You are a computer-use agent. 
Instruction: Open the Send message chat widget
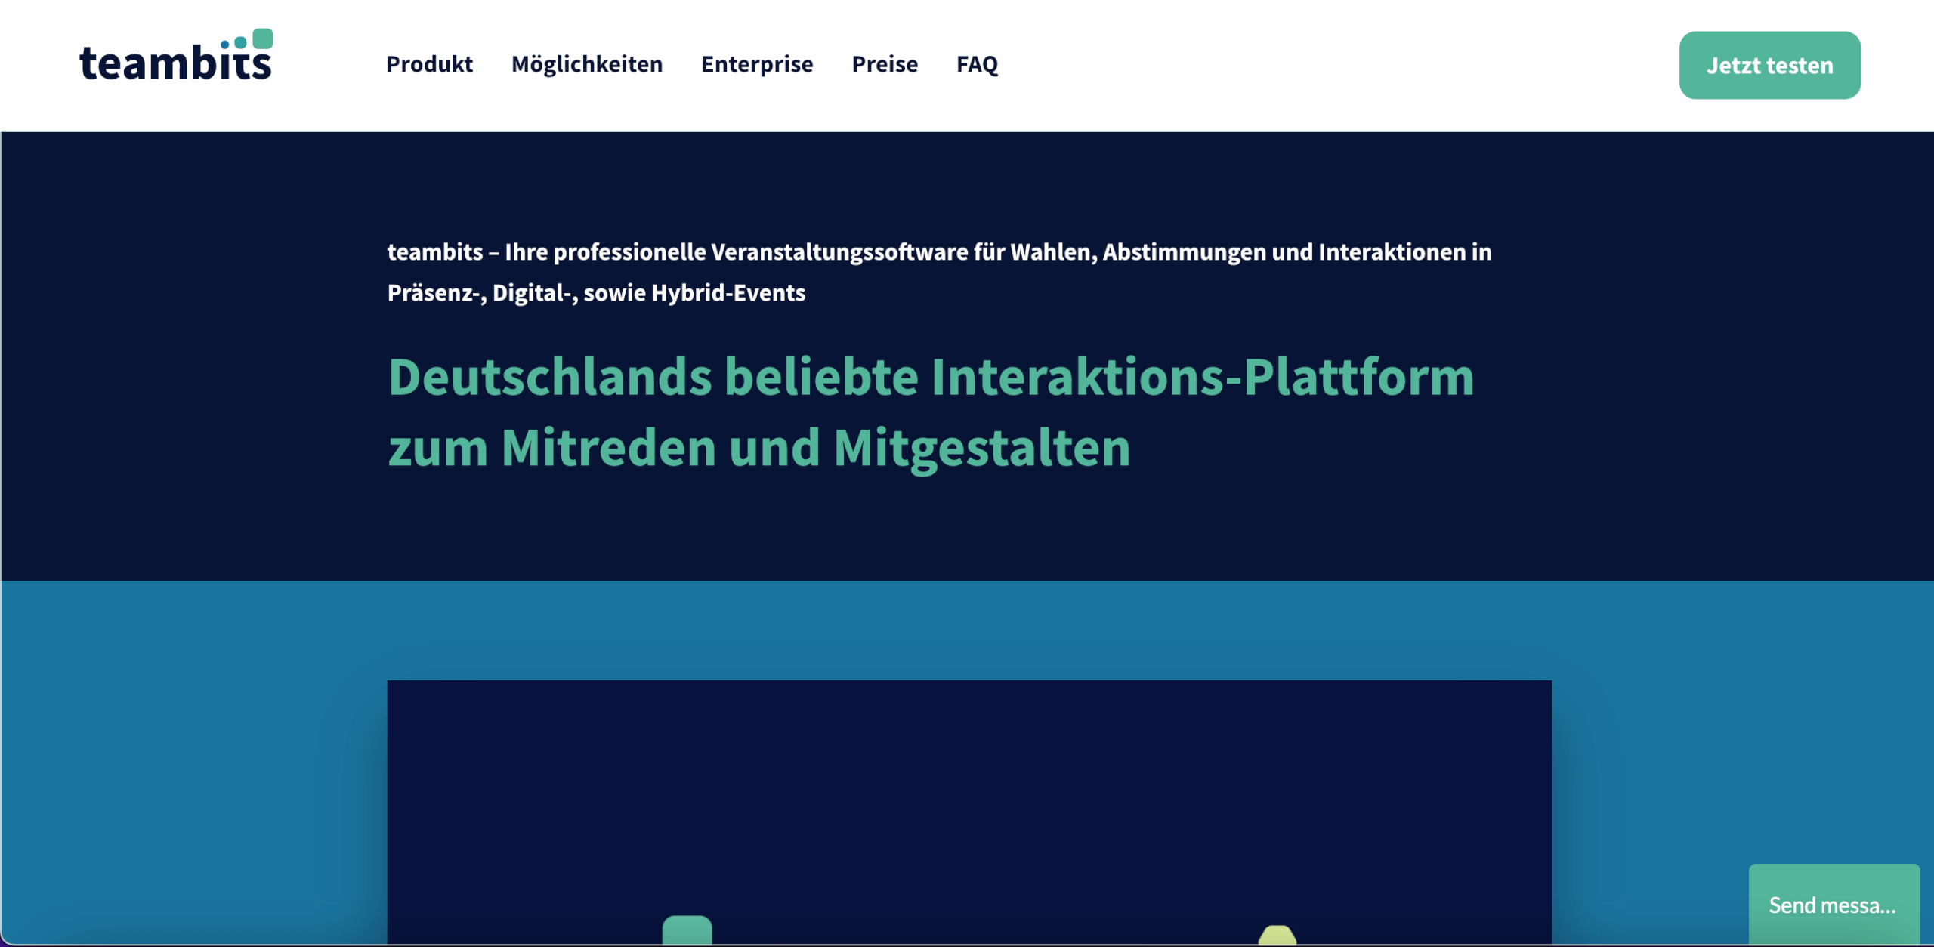click(1834, 904)
